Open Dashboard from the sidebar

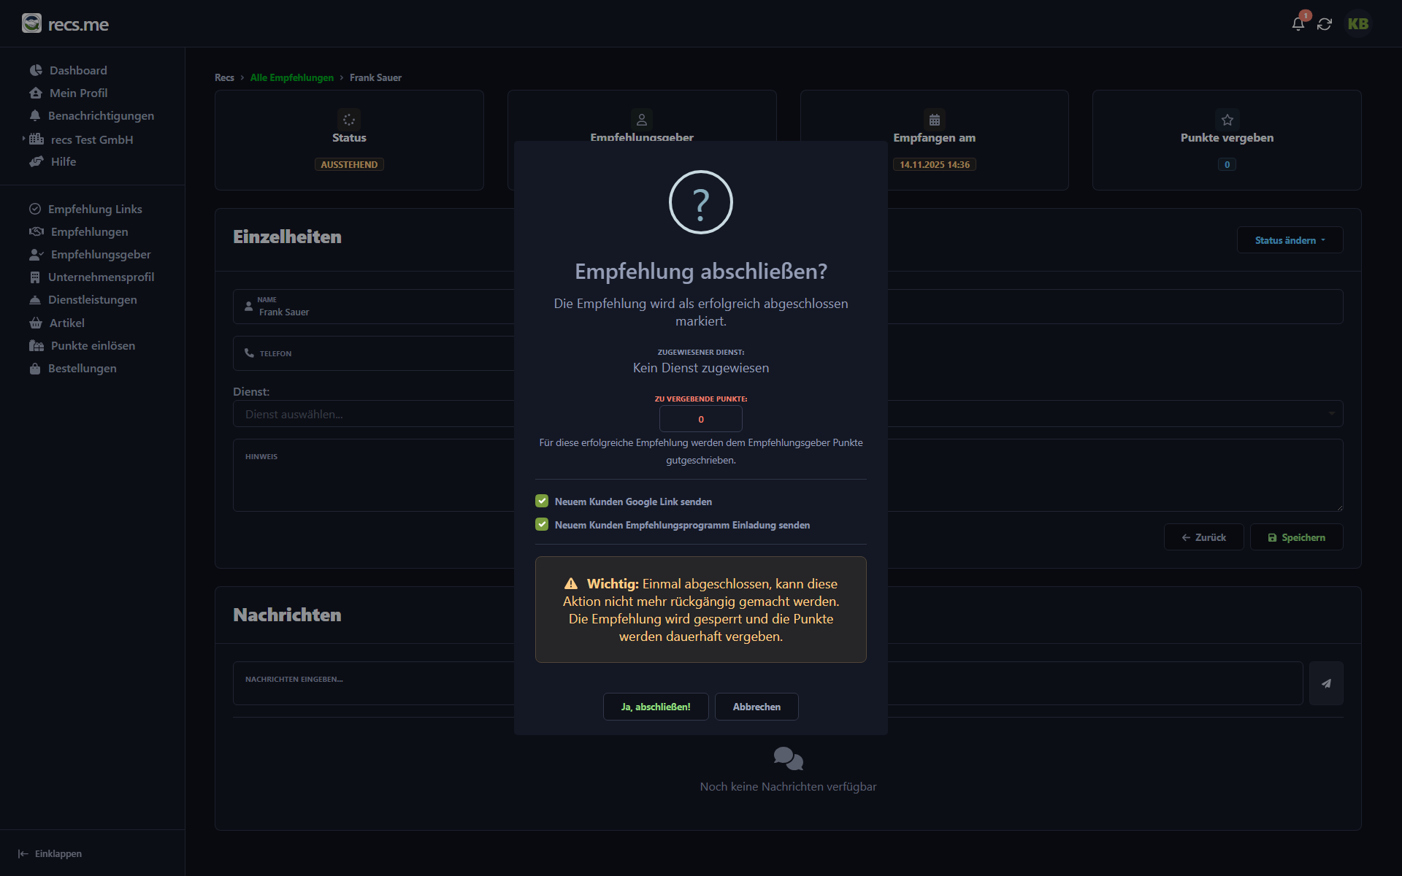click(x=78, y=70)
